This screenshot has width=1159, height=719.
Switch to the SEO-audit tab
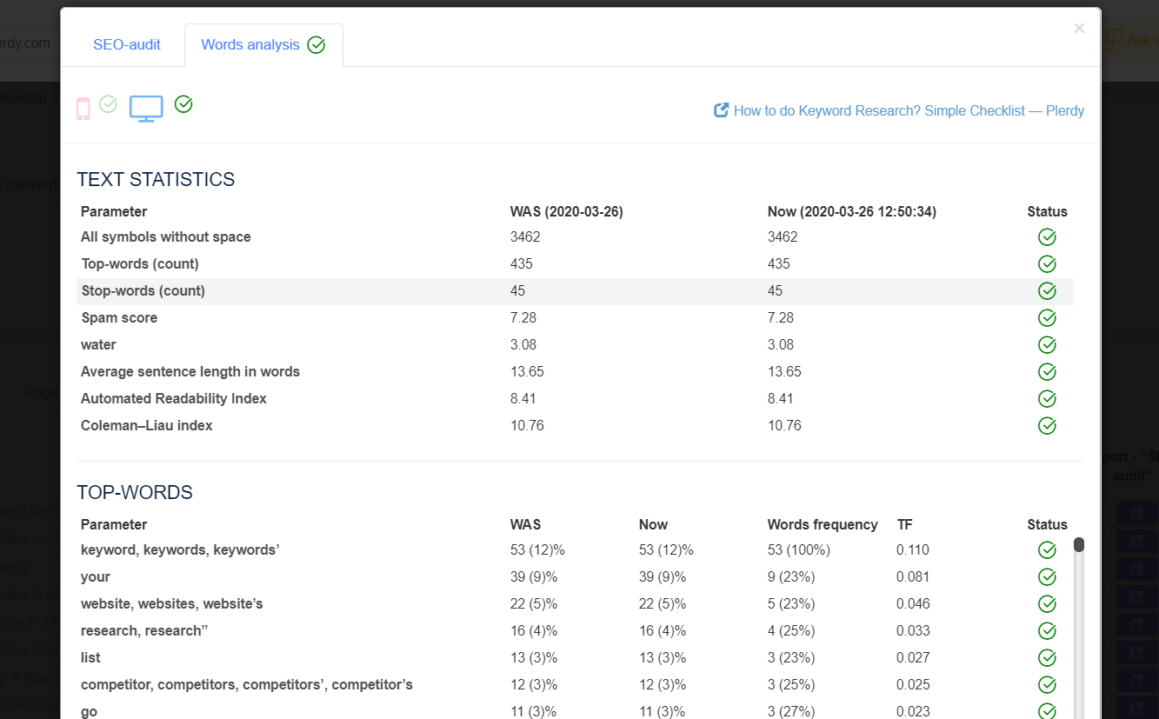pyautogui.click(x=127, y=44)
